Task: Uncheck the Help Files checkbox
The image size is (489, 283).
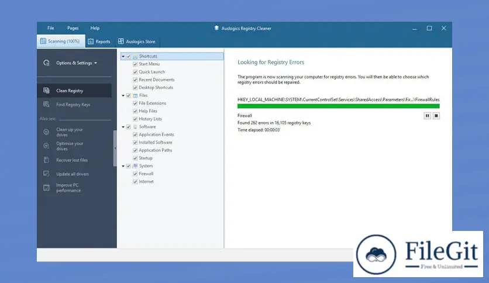Action: point(135,111)
